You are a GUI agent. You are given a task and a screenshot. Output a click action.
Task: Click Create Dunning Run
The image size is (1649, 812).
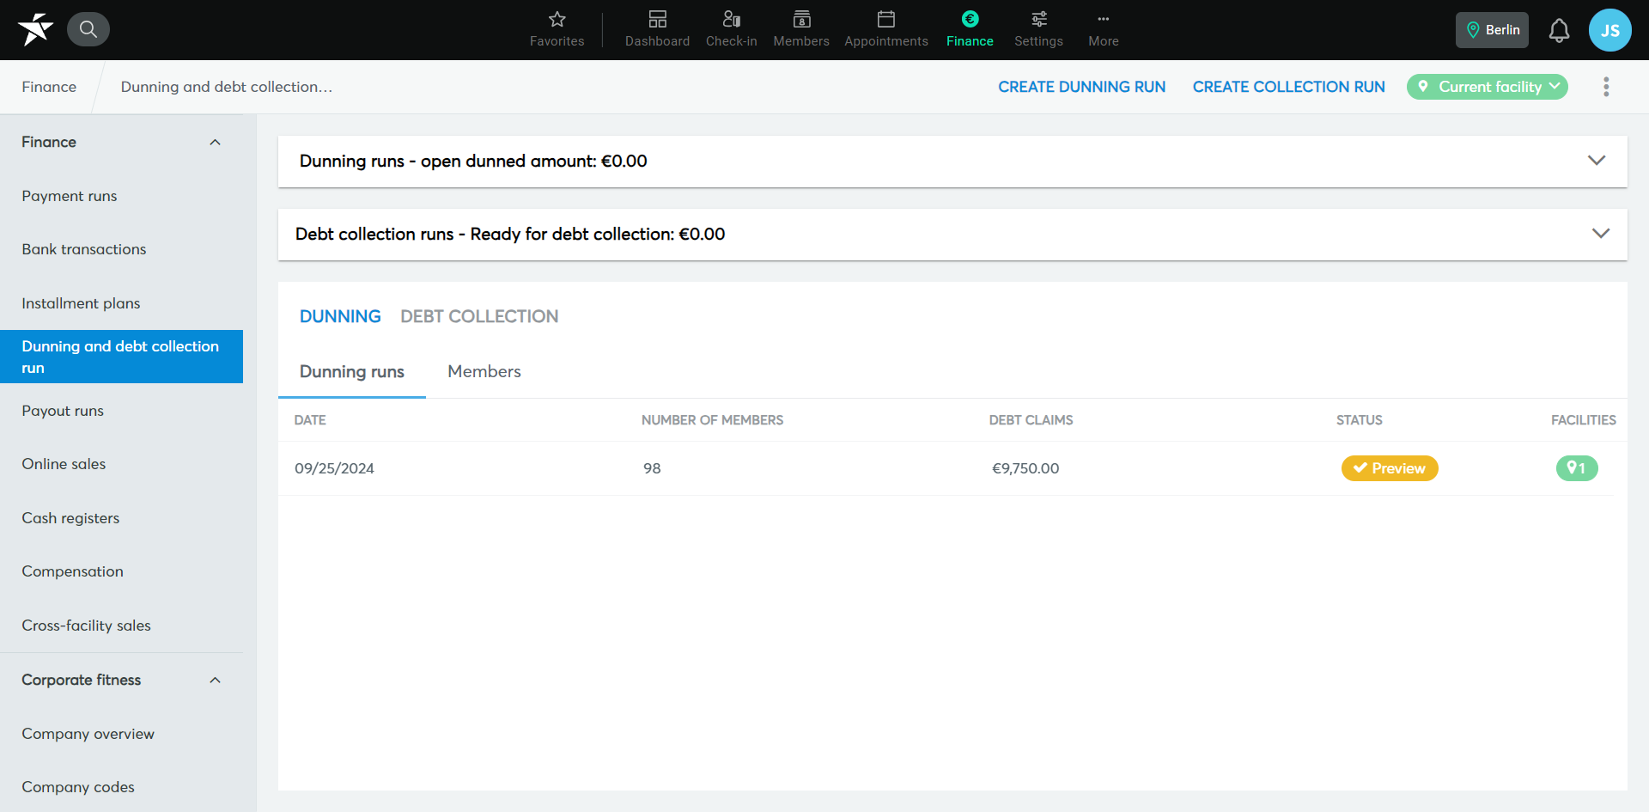1081,87
